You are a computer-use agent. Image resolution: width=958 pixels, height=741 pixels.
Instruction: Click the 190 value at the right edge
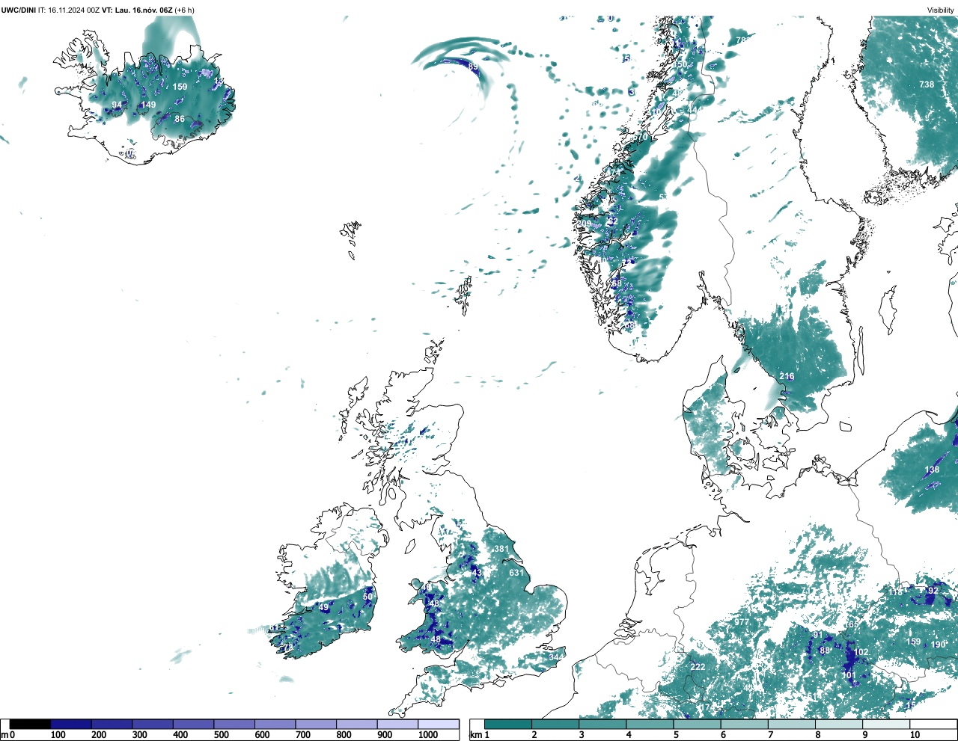(x=938, y=645)
